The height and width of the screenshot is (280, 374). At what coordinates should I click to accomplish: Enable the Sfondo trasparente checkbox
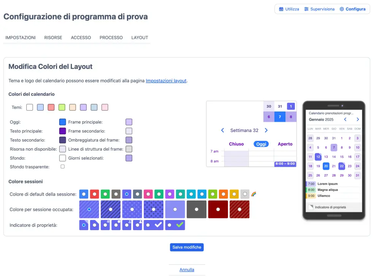pos(62,167)
